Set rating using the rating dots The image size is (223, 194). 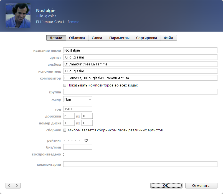[72, 141]
